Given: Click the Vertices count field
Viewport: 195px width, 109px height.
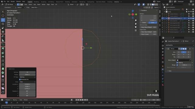Looking at the screenshot, I should [27, 72].
